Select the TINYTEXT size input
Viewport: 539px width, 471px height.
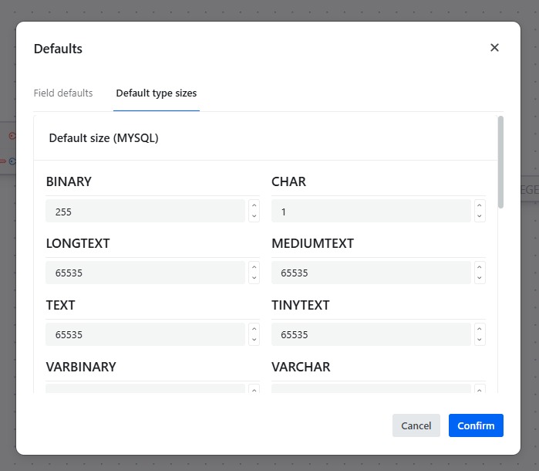(371, 334)
